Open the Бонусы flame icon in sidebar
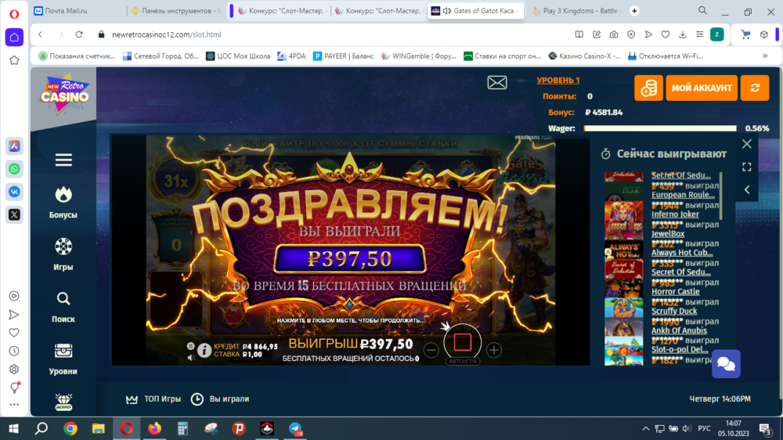This screenshot has width=783, height=440. (63, 194)
